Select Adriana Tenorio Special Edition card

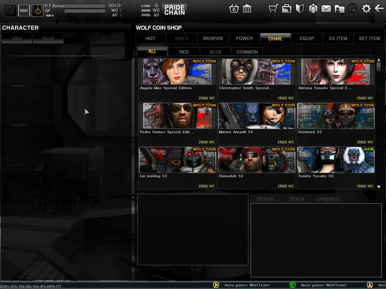coord(336,80)
